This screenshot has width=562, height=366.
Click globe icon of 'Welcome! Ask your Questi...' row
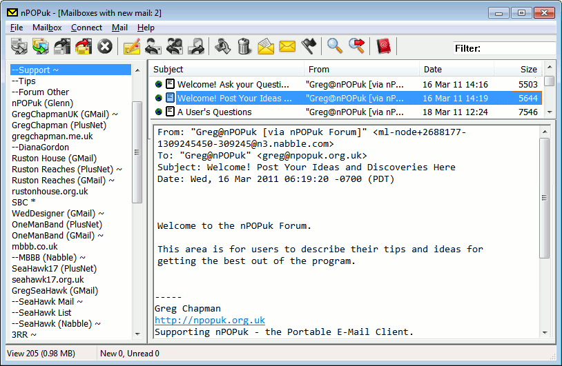(x=158, y=84)
